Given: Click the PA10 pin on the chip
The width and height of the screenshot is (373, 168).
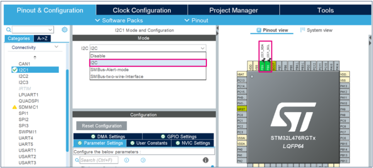Looking at the screenshot, I should click(345, 103).
